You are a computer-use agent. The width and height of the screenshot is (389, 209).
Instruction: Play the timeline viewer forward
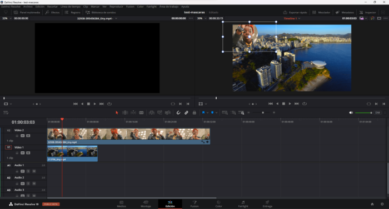(x=290, y=104)
